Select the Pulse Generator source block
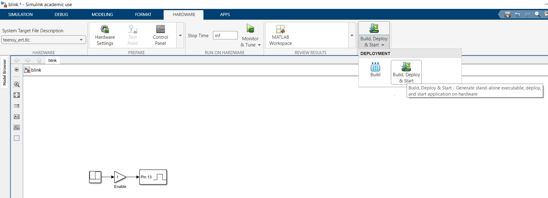The width and height of the screenshot is (548, 198). (x=95, y=177)
